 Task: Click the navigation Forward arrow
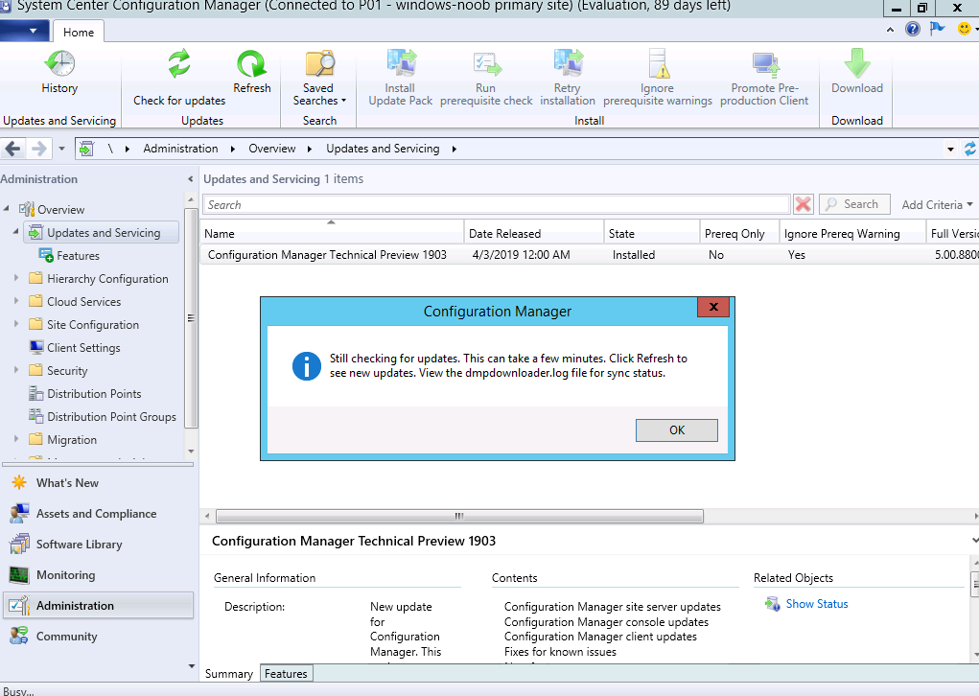[x=38, y=149]
